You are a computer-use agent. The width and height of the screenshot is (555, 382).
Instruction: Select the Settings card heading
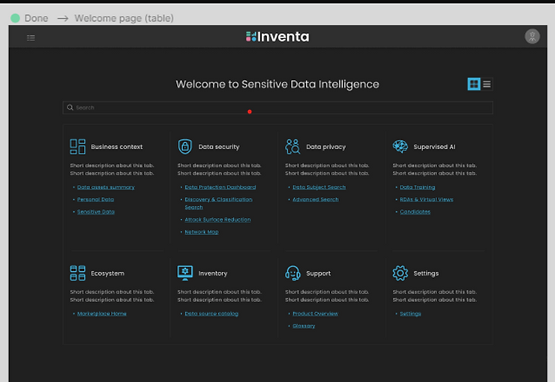coord(426,273)
